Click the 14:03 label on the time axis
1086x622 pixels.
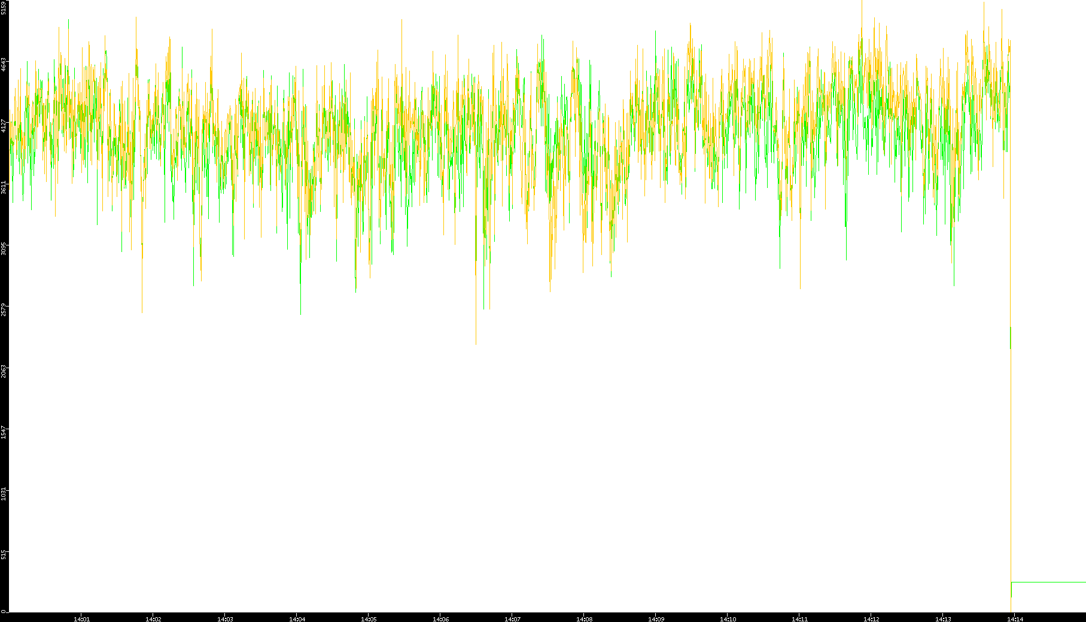pyautogui.click(x=225, y=619)
